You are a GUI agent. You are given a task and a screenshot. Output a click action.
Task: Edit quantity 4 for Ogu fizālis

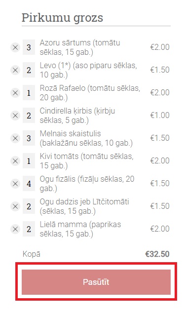29,183
